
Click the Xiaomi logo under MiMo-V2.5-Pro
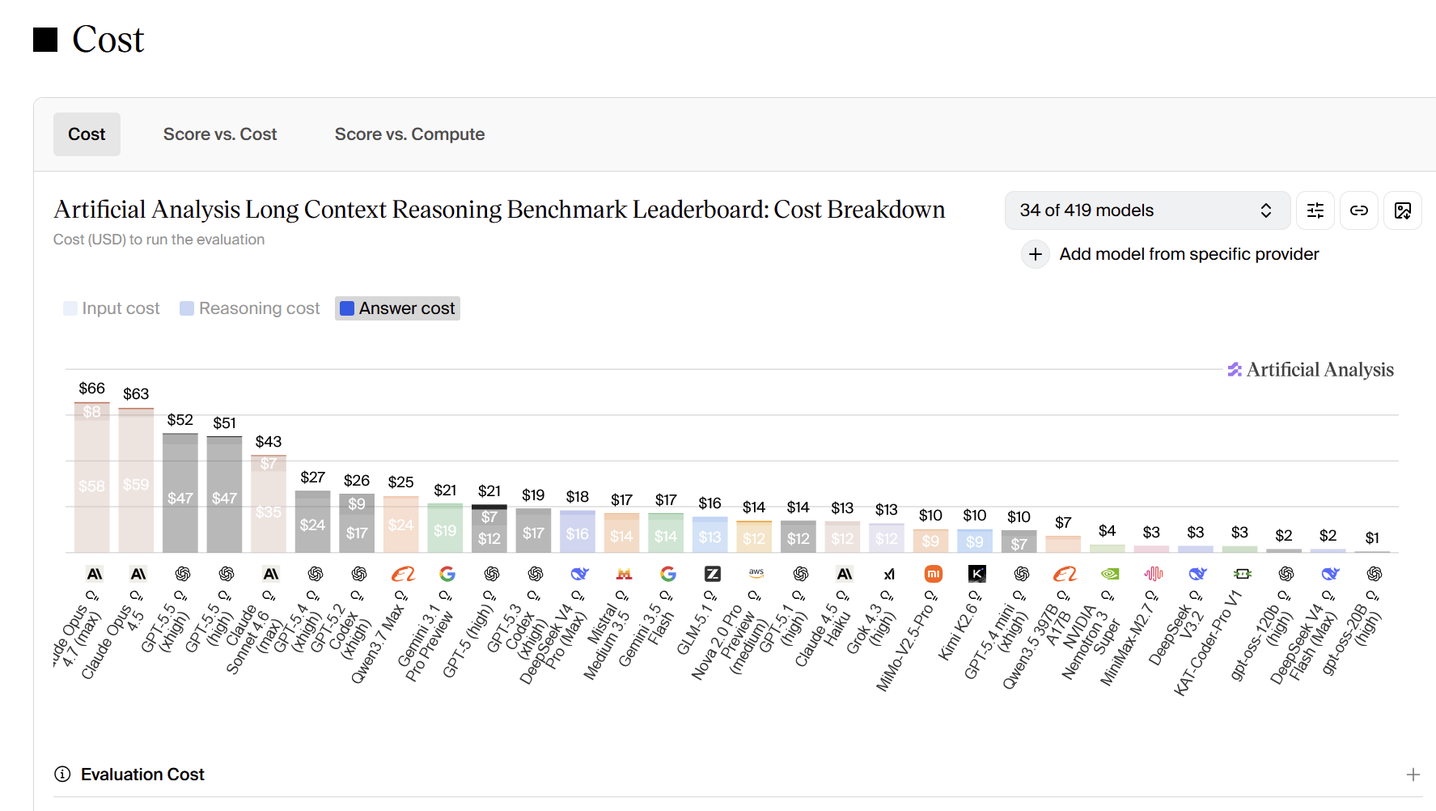pyautogui.click(x=934, y=574)
